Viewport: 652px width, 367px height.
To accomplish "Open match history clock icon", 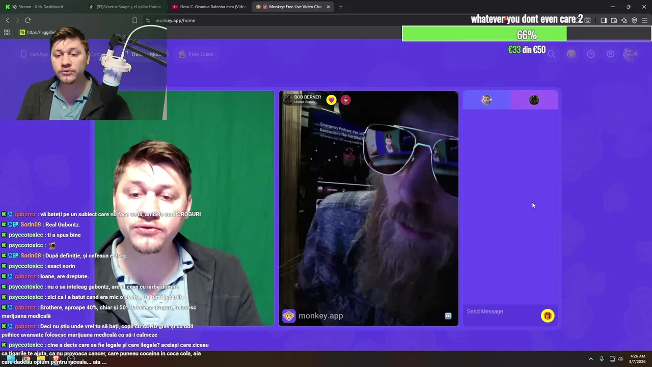I will pyautogui.click(x=591, y=54).
